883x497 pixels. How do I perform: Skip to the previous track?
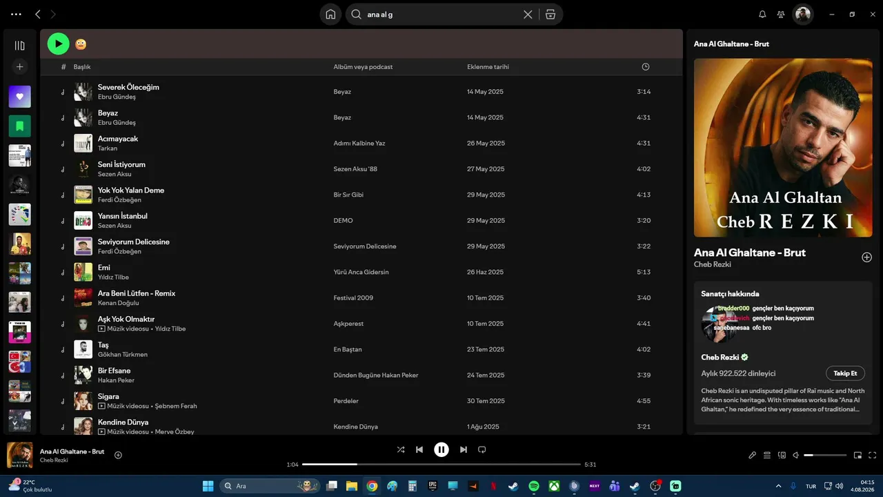(419, 449)
